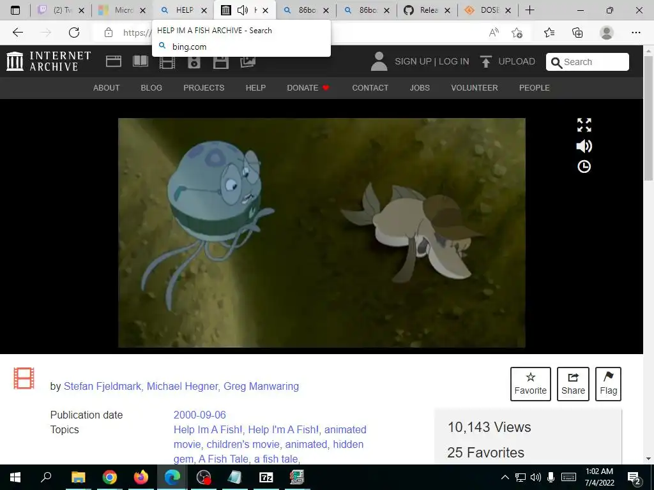
Task: Click the site lock icon in address bar
Action: pyautogui.click(x=109, y=33)
